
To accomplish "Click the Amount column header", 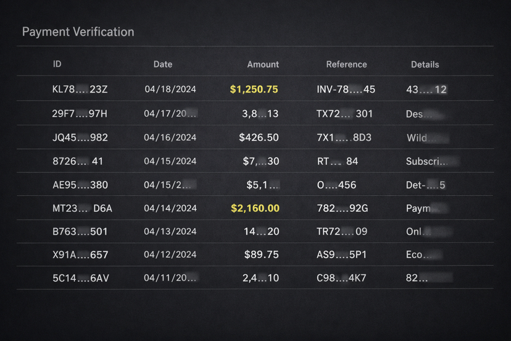I will coord(263,64).
